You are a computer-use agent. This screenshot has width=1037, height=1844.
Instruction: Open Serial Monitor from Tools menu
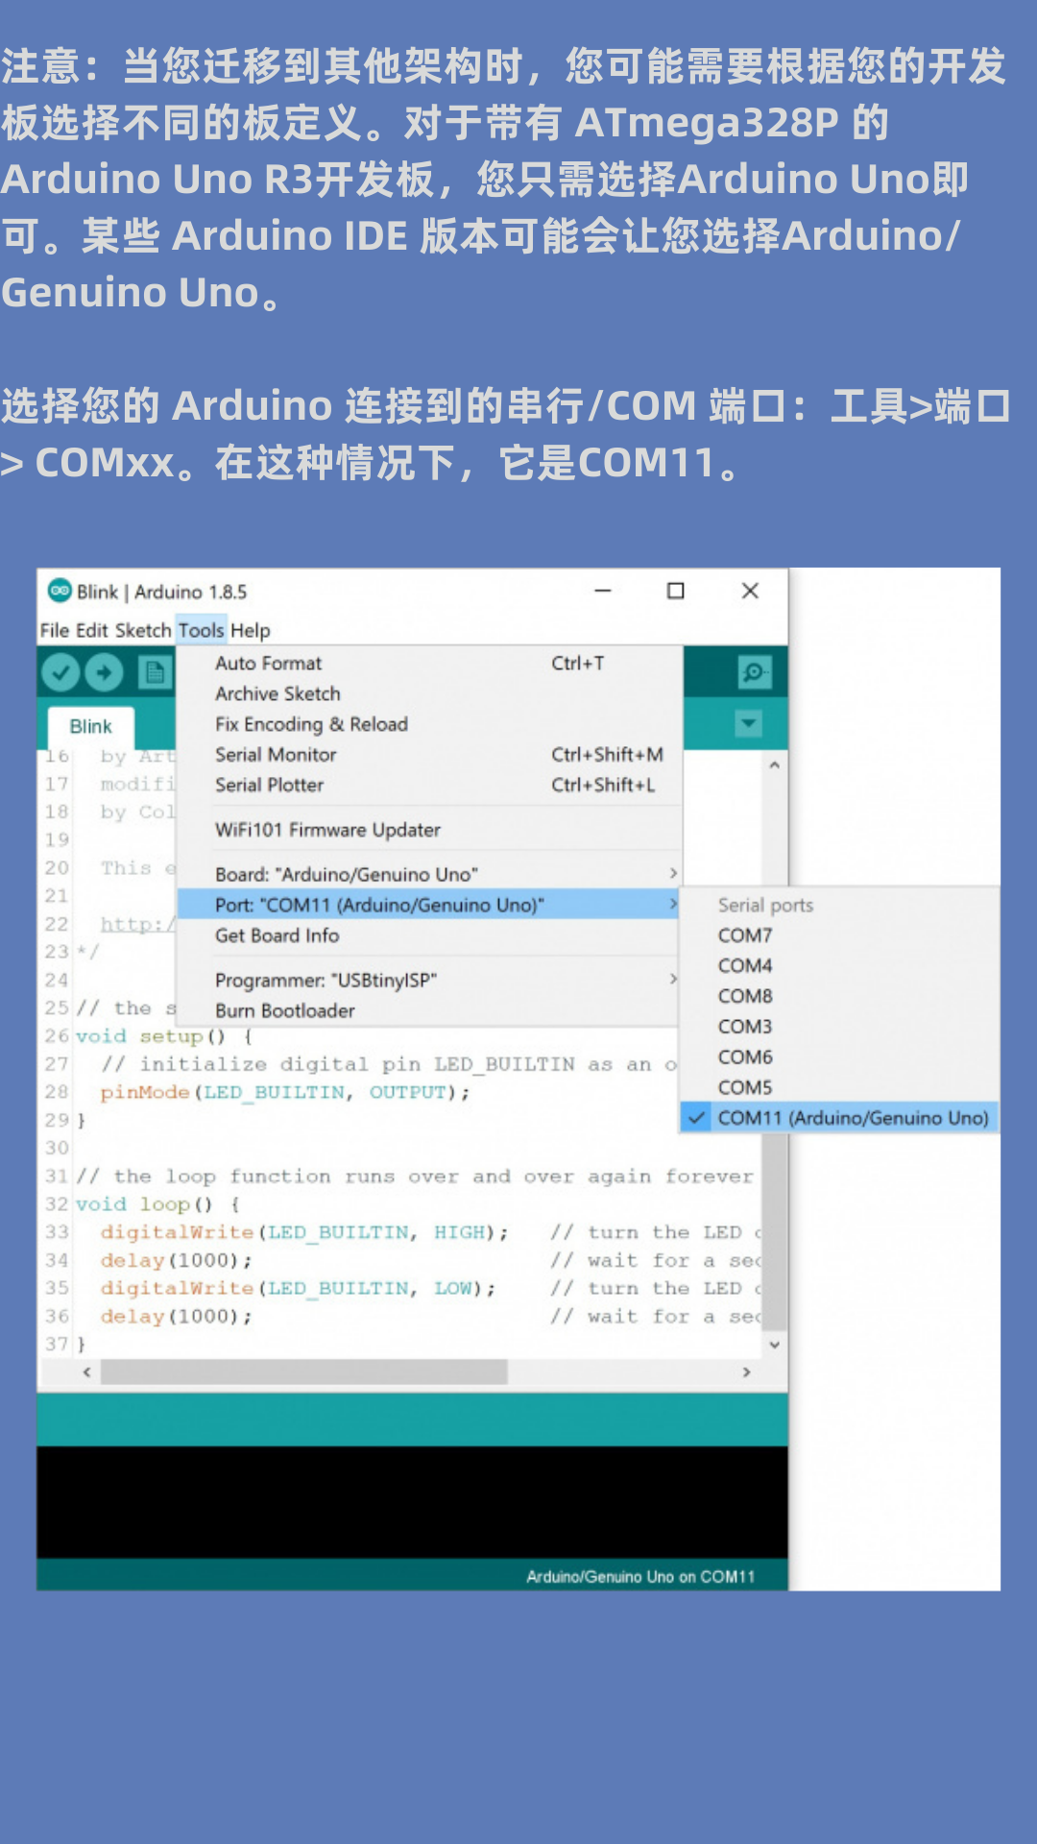tap(430, 755)
